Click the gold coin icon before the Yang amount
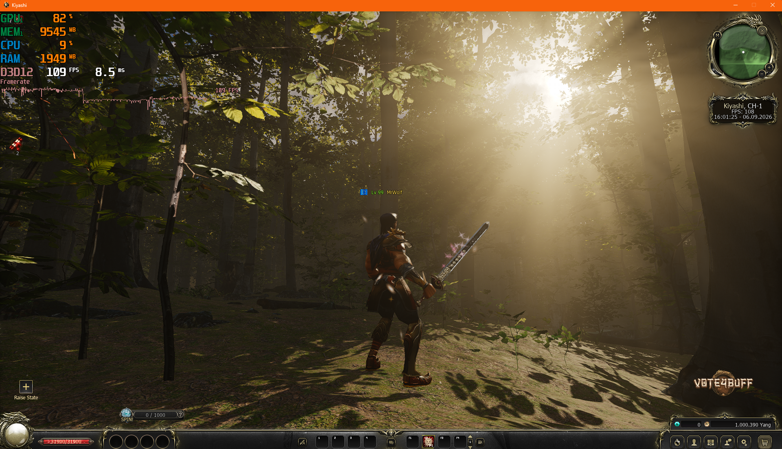 (707, 424)
